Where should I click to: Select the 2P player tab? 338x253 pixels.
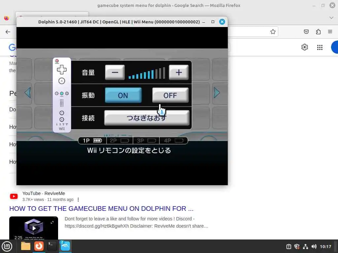(119, 140)
